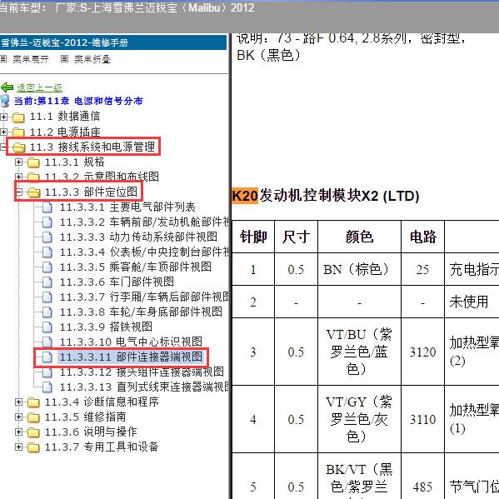
Task: Open 11.3.3.12 接头组件连接器端视图 page
Action: (x=142, y=372)
